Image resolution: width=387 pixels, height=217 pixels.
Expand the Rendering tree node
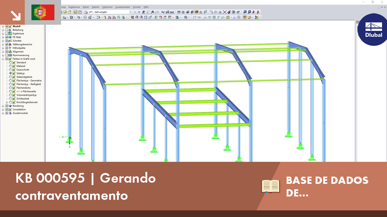(x=3, y=106)
